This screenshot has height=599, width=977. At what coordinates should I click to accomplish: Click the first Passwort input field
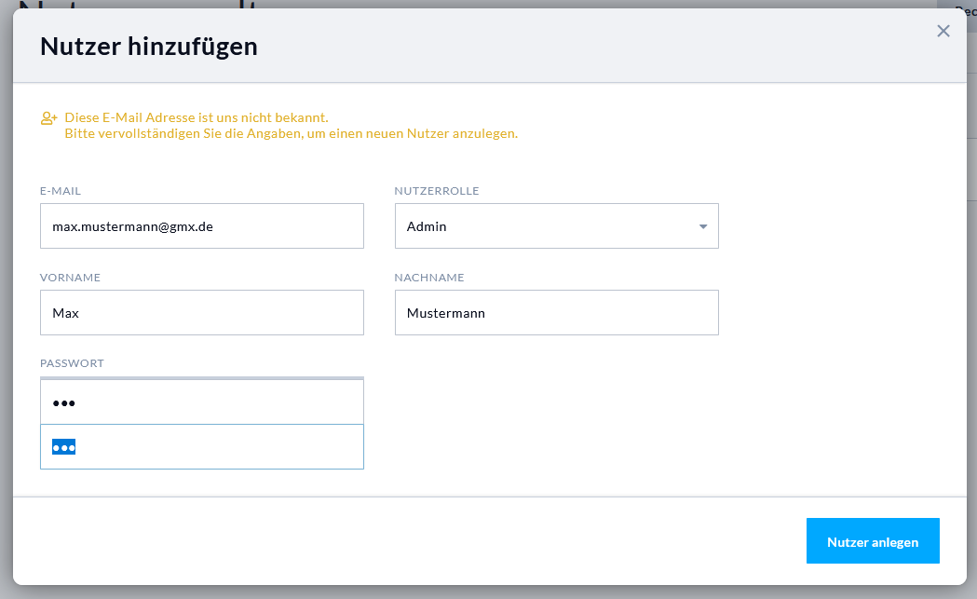click(x=201, y=402)
